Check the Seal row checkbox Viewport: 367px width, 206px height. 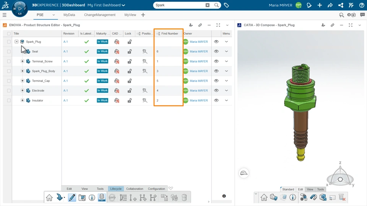click(x=9, y=51)
